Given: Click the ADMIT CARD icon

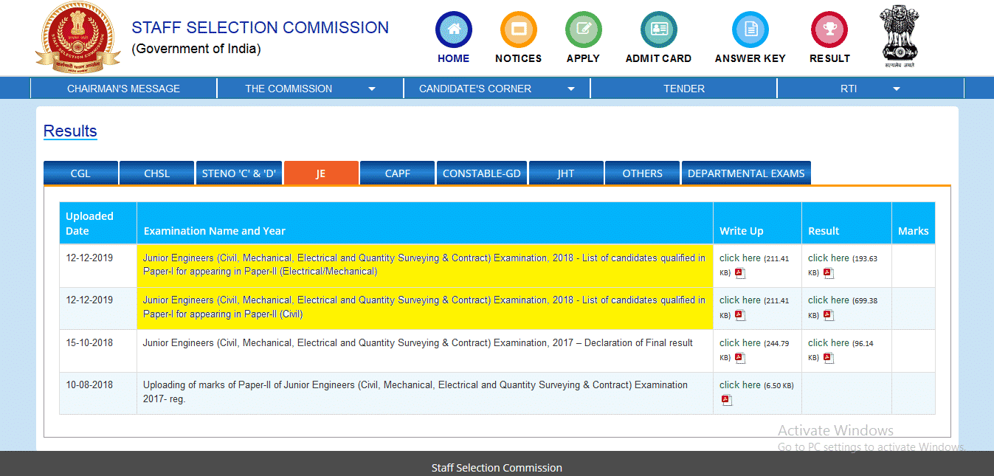Looking at the screenshot, I should (658, 29).
